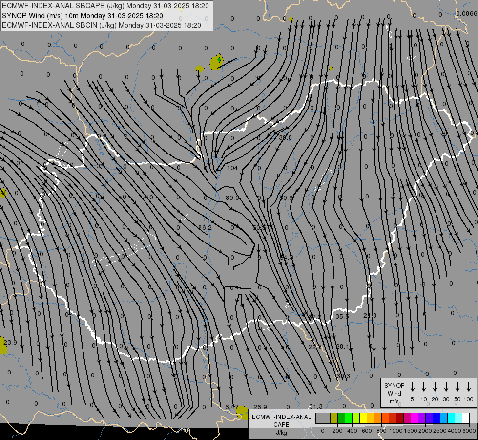Click the olive CAPE patch beside 23.9
The image size is (478, 440).
3,346
